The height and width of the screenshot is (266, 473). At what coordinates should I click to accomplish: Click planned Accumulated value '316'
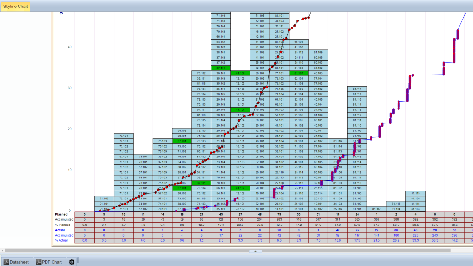pyautogui.click(x=298, y=219)
